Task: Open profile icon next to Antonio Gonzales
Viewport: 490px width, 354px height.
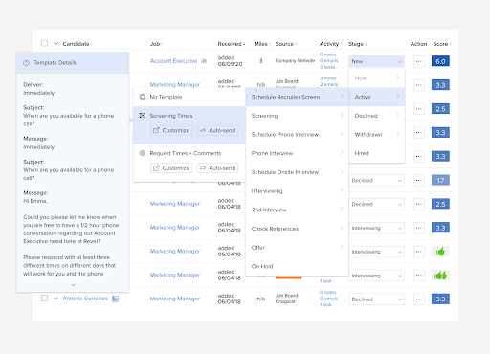Action: point(115,299)
